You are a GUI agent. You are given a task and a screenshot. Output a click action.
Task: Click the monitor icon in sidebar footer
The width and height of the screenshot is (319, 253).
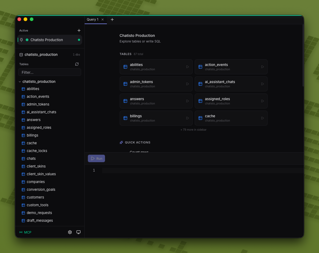tap(78, 232)
